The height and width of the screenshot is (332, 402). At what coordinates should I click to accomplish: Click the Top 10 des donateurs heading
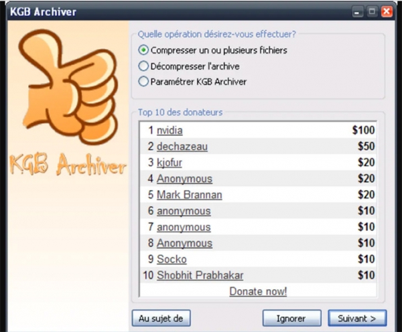point(180,112)
